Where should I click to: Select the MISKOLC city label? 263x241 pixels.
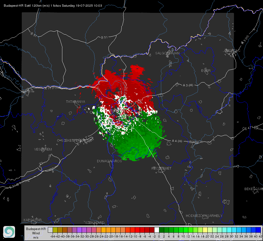coord(233,50)
